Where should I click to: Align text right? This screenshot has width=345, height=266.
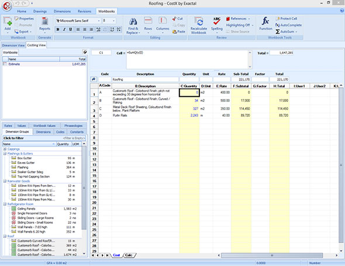[x=91, y=29]
